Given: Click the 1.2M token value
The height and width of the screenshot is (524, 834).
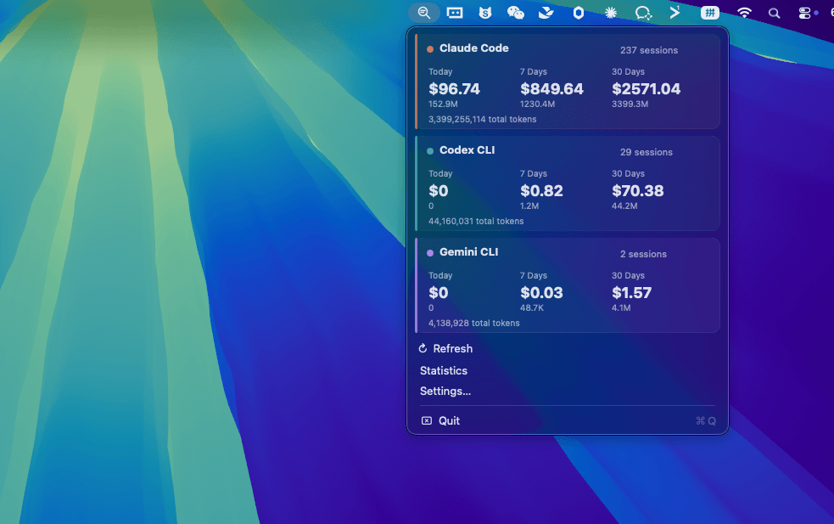Looking at the screenshot, I should click(529, 206).
